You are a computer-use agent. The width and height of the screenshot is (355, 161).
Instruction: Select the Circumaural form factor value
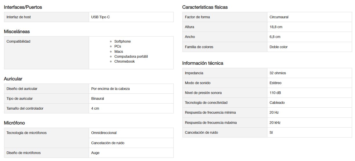[x=279, y=17]
